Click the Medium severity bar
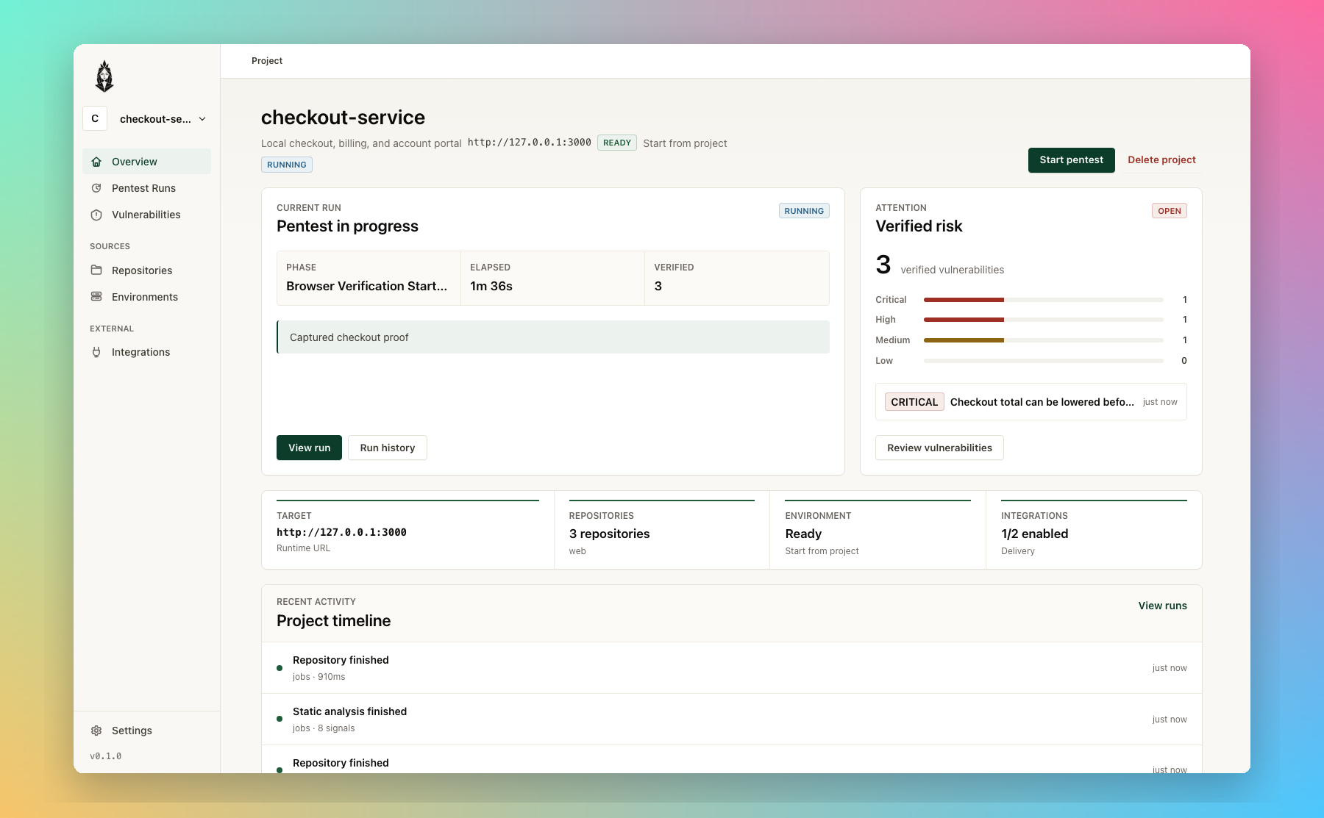The image size is (1324, 818). [x=1043, y=340]
